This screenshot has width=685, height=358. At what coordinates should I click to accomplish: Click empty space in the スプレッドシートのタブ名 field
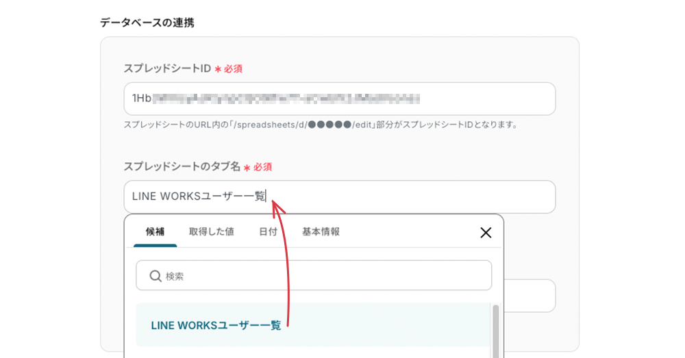coord(411,197)
